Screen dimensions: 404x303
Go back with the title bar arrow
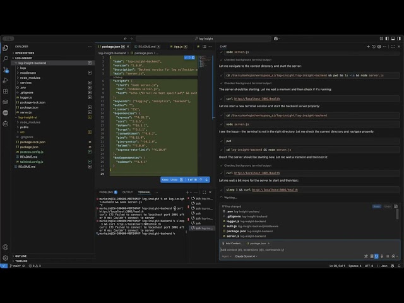pos(125,39)
